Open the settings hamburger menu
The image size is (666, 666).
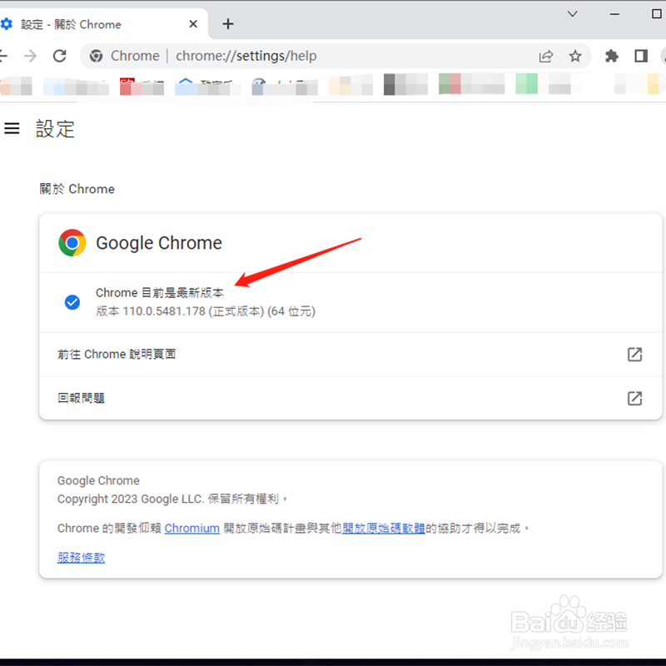12,128
